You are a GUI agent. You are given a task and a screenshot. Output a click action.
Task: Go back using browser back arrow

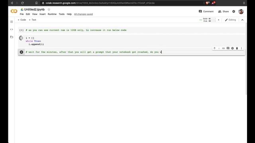pyautogui.click(x=12, y=3)
